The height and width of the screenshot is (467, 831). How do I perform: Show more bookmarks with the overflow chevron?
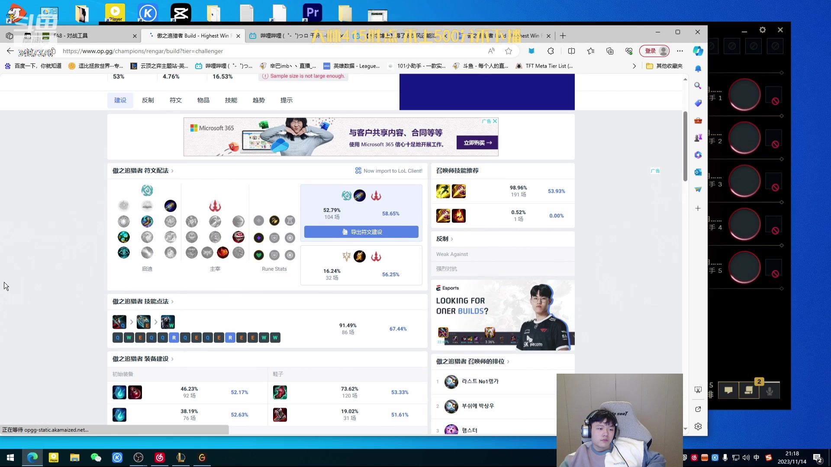tap(634, 66)
